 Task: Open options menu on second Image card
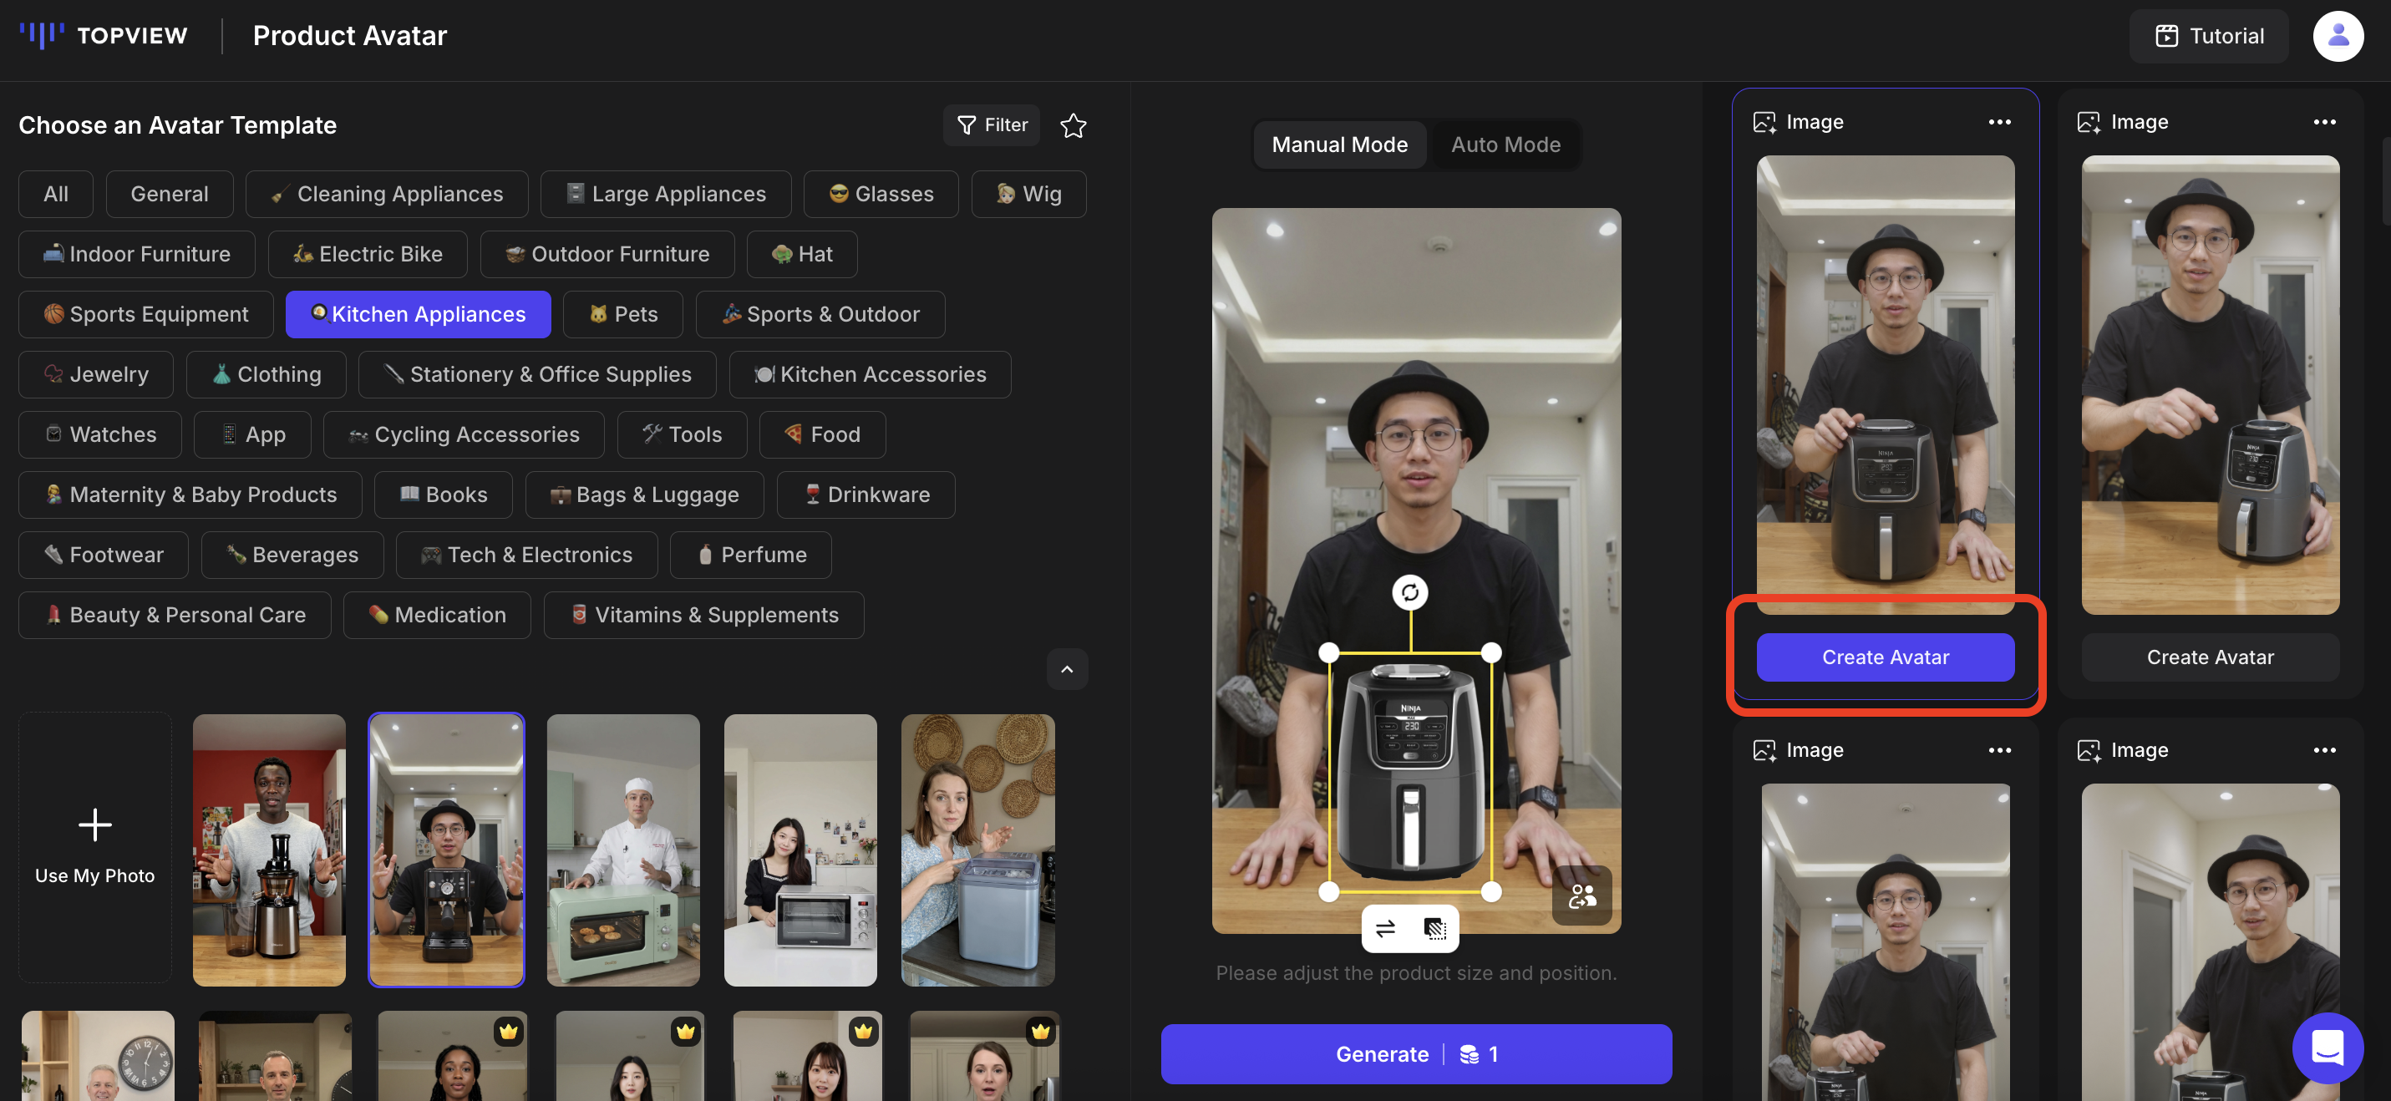coord(2323,123)
